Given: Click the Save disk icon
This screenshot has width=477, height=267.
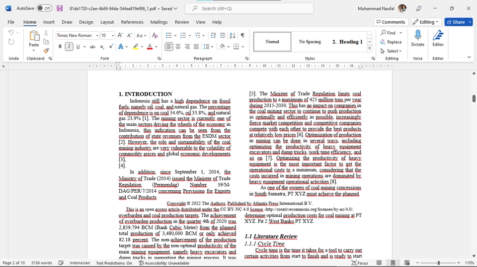Looking at the screenshot, I should (x=60, y=8).
